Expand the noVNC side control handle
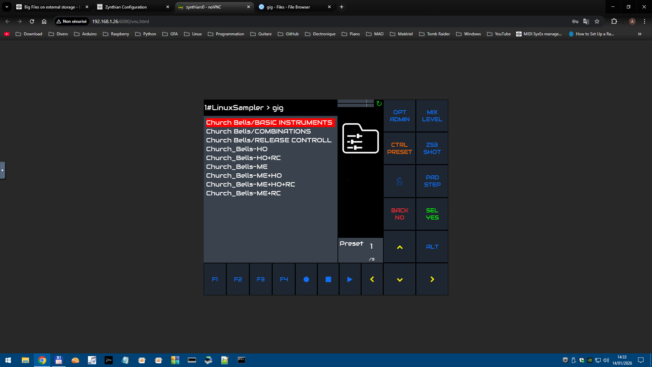 click(2, 170)
